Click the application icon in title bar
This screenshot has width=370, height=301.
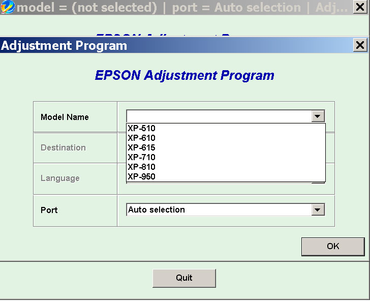click(8, 7)
